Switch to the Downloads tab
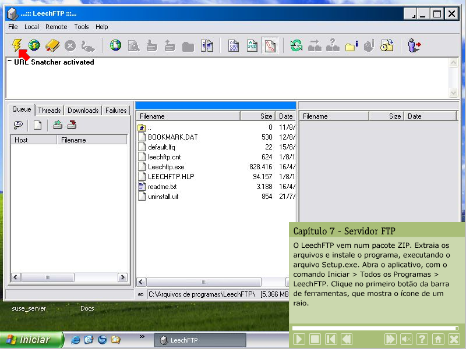466x349 pixels. [83, 111]
